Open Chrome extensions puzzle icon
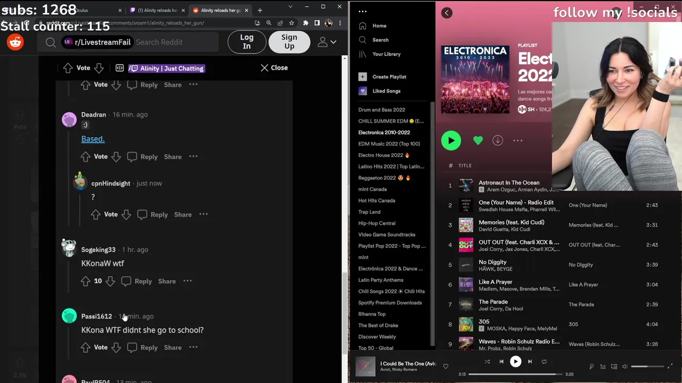The image size is (682, 383). coord(305,23)
